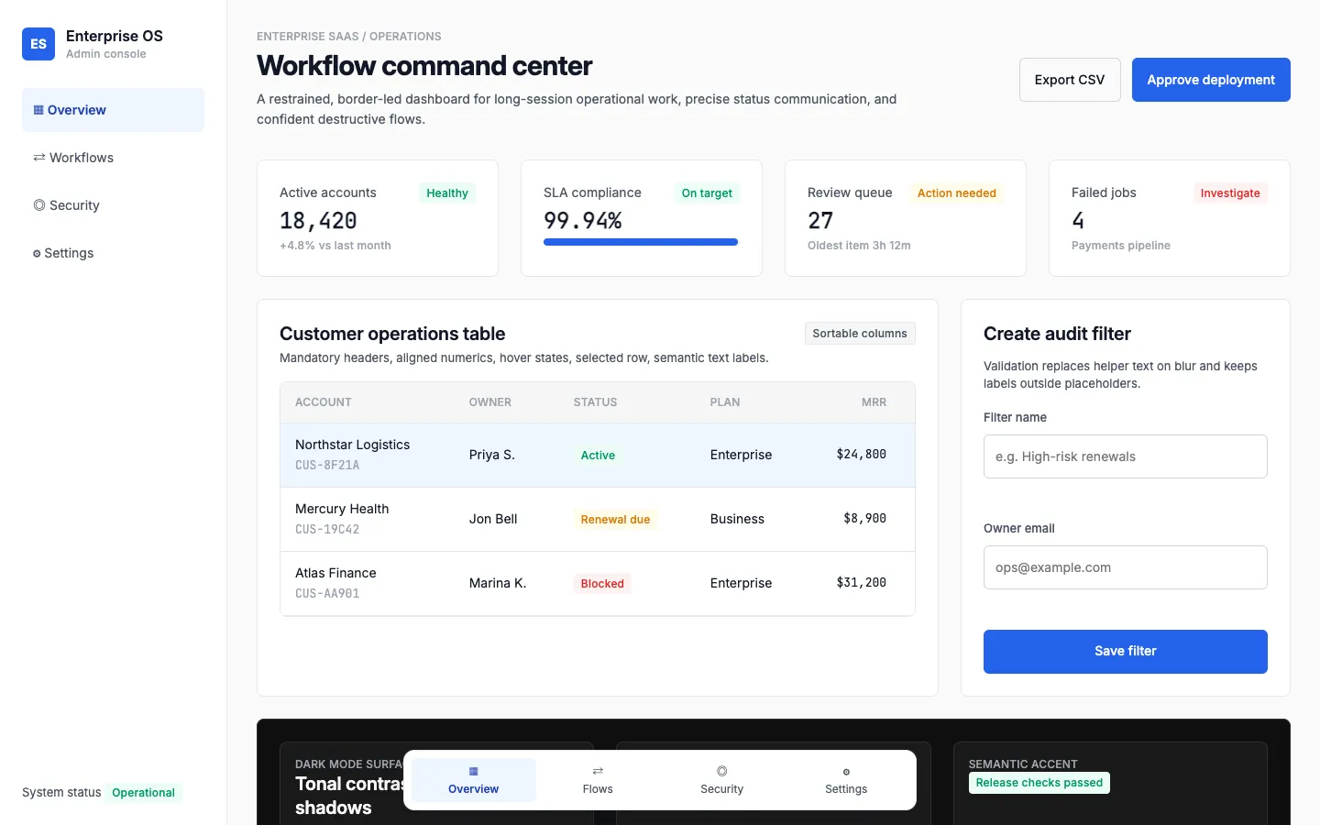The image size is (1320, 825).
Task: Click the Oldest item 3h 12m text
Action: pos(859,246)
